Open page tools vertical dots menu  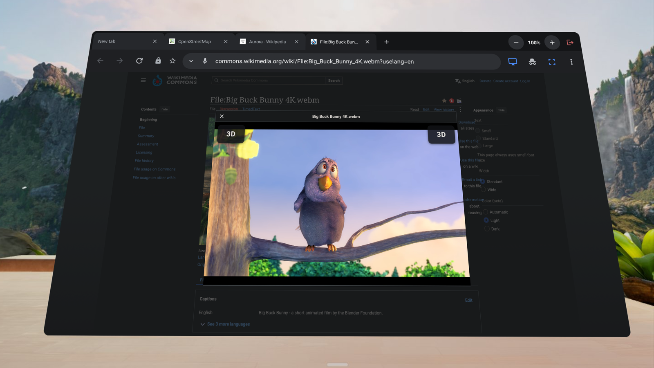[x=460, y=110]
